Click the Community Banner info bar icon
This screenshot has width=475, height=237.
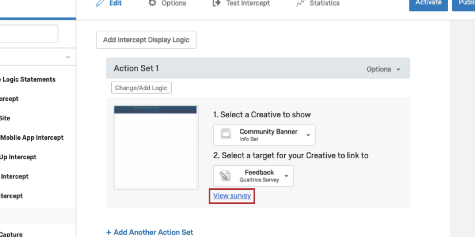click(226, 134)
